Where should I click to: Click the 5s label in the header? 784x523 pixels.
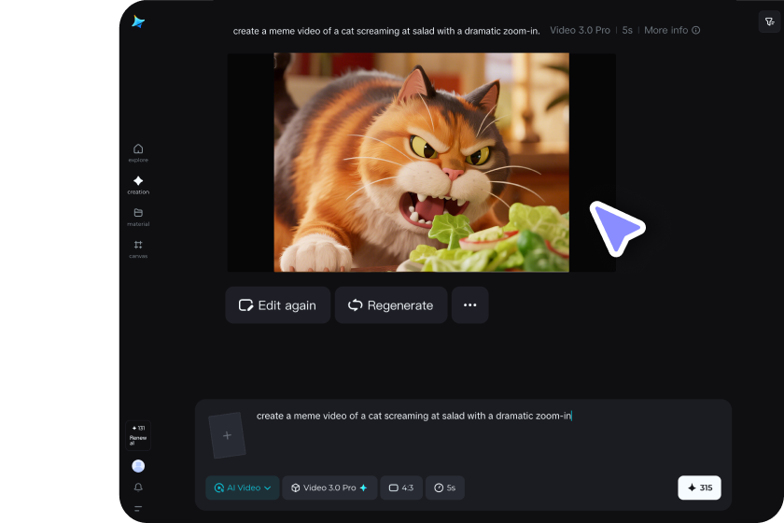627,30
